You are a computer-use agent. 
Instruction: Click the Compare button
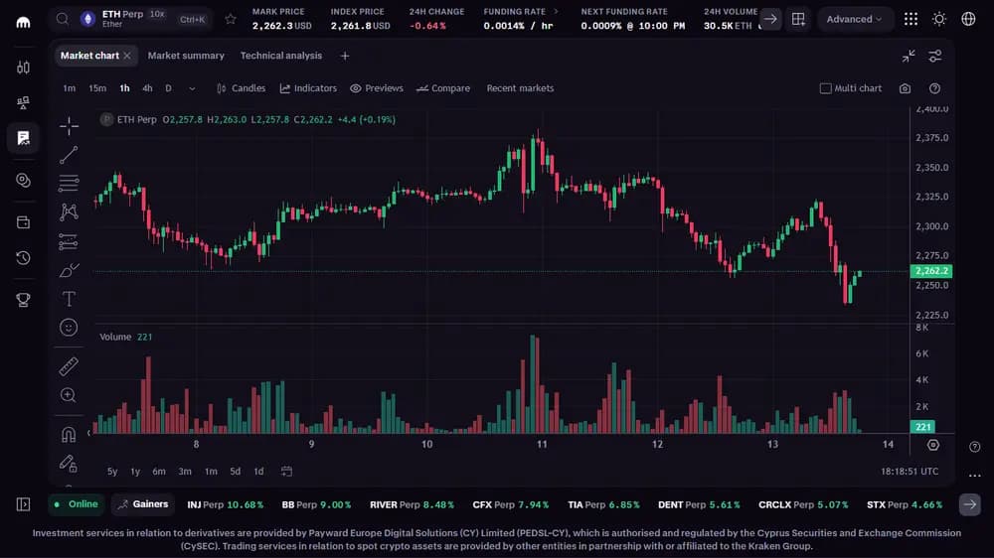pyautogui.click(x=443, y=88)
